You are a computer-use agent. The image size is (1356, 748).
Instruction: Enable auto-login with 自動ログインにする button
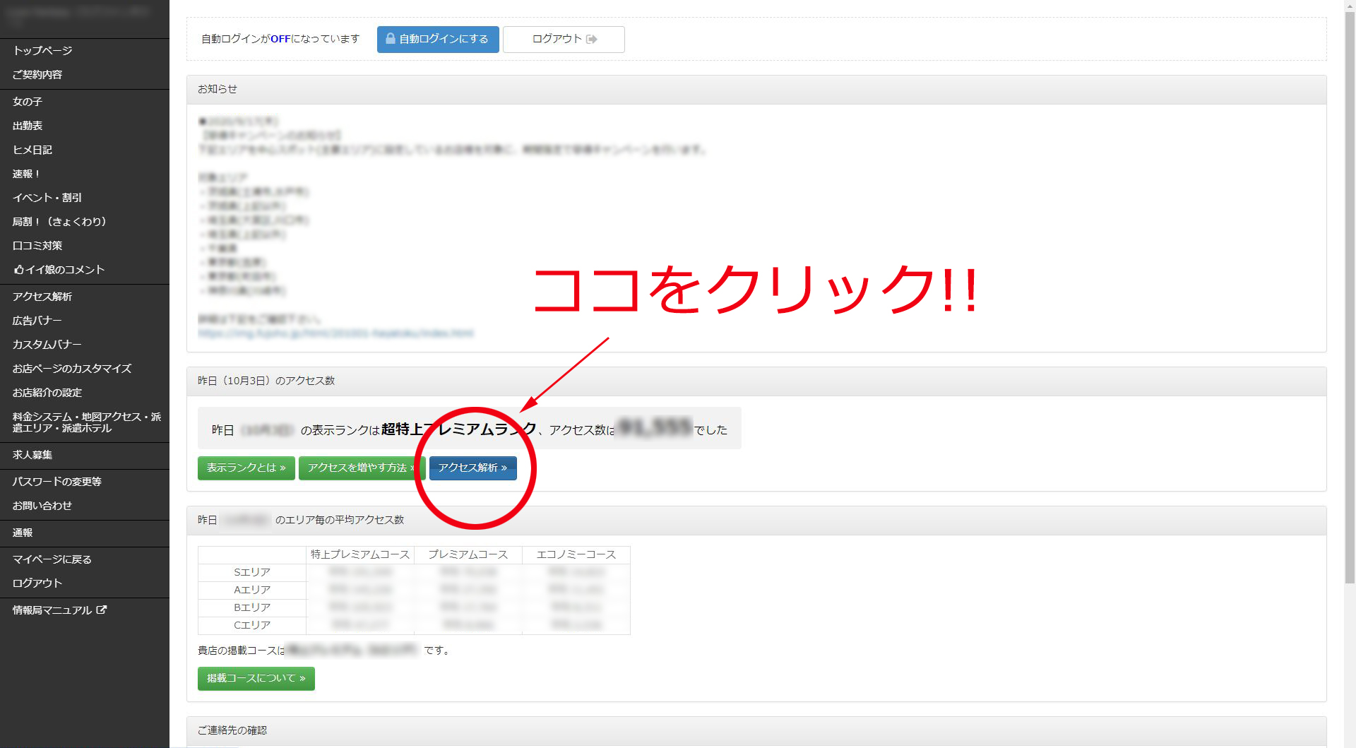[438, 40]
